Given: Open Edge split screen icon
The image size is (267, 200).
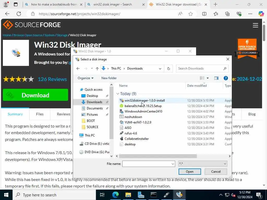Looking at the screenshot, I should [x=204, y=14].
